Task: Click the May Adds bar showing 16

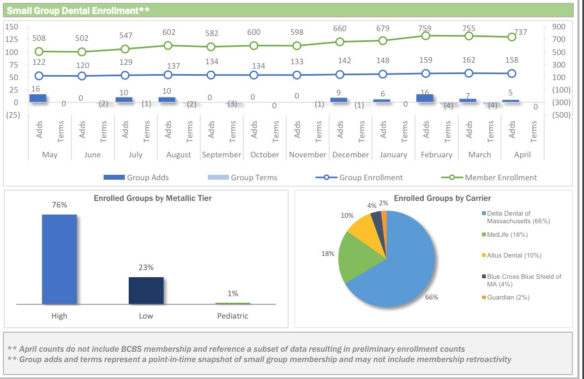Action: 38,98
